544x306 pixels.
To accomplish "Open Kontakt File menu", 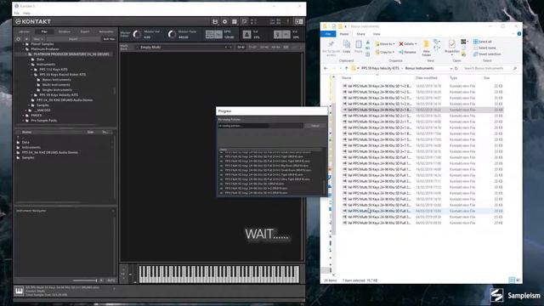I will coord(17,14).
